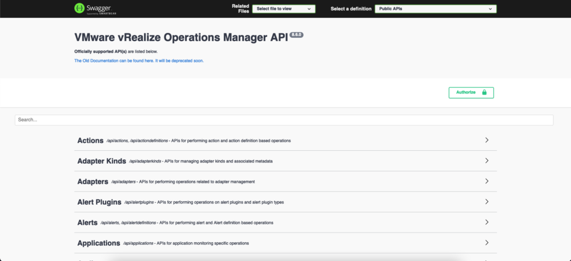Click the /api/applications path text

click(x=138, y=243)
